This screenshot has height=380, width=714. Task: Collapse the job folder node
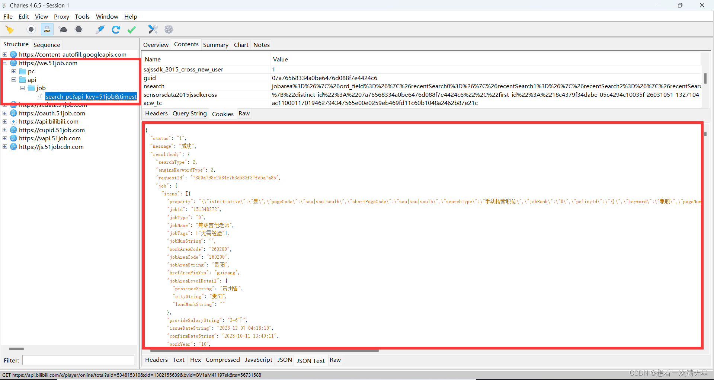pyautogui.click(x=23, y=88)
